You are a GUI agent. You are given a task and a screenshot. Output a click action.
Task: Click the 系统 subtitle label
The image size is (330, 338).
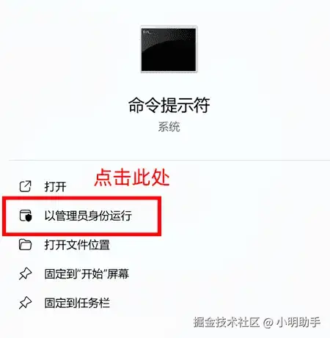tap(169, 127)
